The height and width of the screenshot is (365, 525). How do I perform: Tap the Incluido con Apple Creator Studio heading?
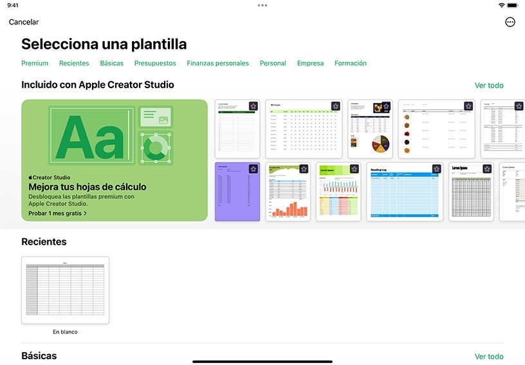pyautogui.click(x=98, y=85)
